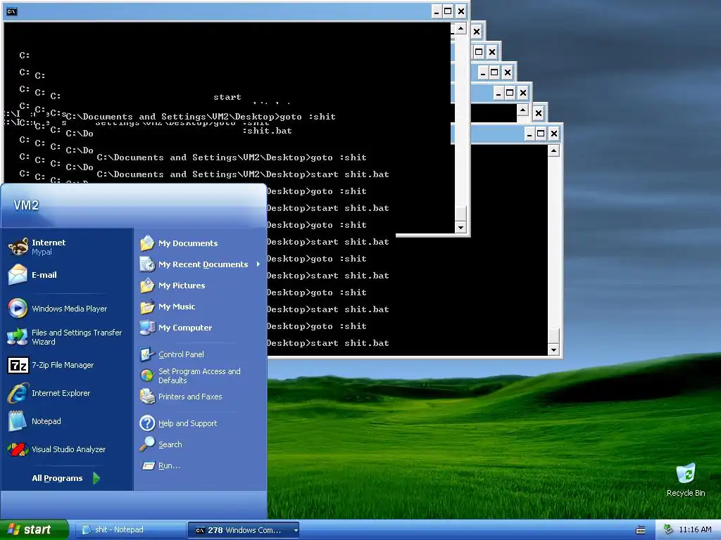Open Search from Start menu
Viewport: 721px width, 540px height.
(201, 444)
